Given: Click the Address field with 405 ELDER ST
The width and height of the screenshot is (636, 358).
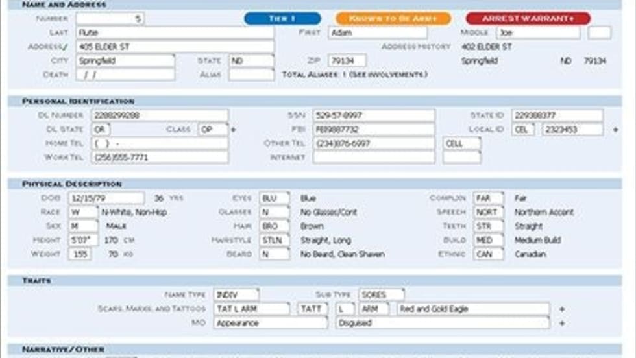Looking at the screenshot, I should click(x=175, y=47).
